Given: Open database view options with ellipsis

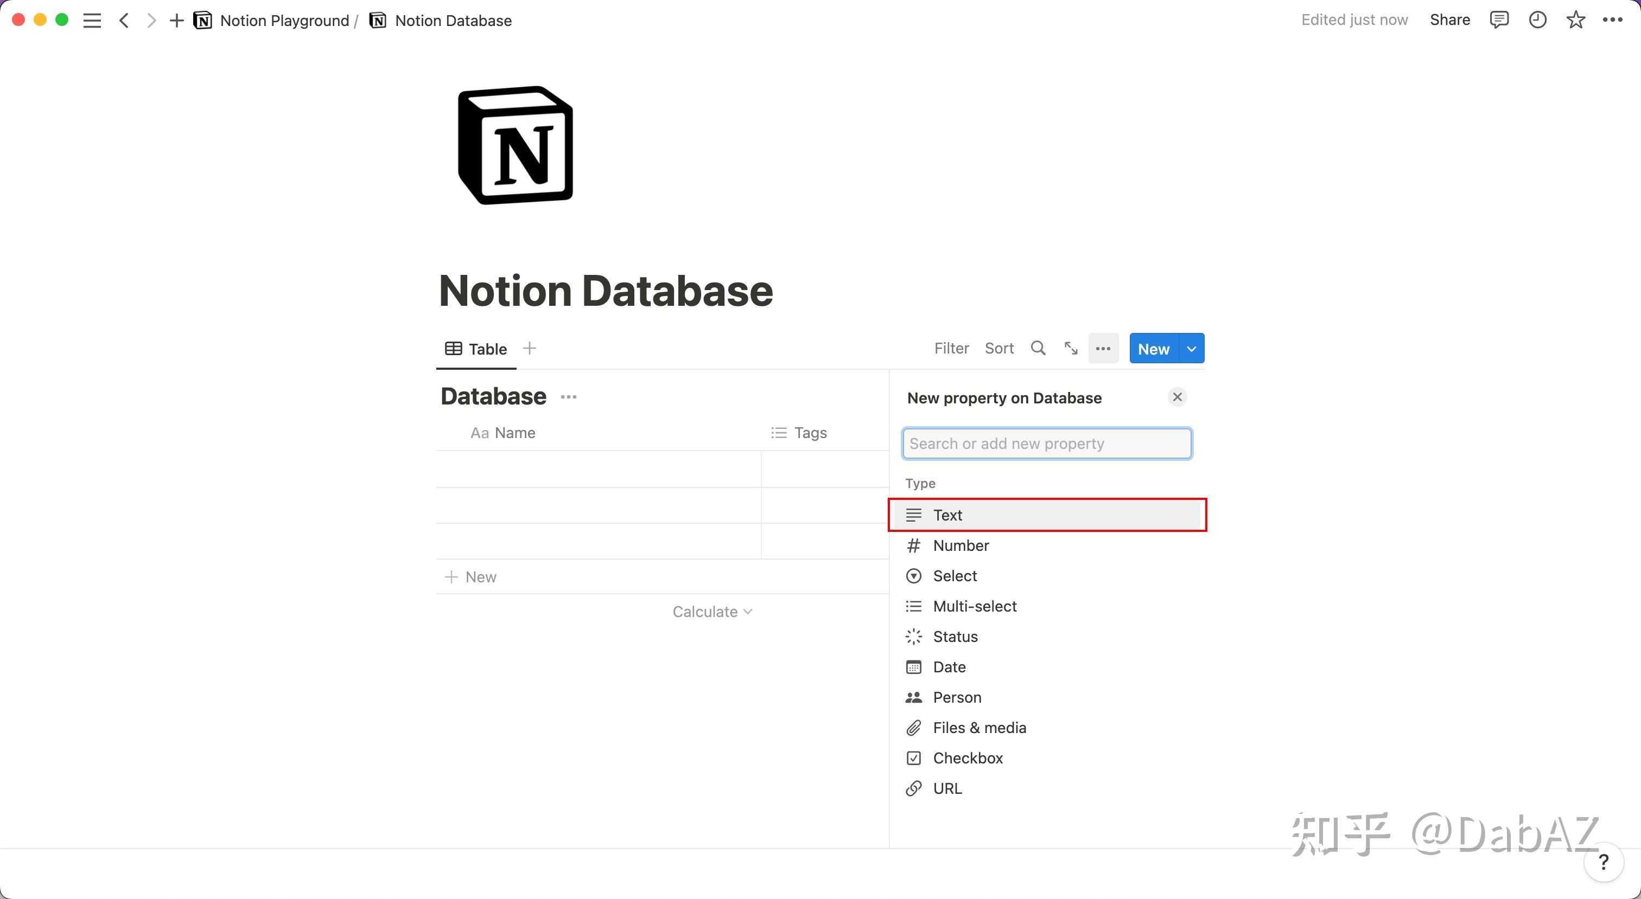Looking at the screenshot, I should (1103, 348).
